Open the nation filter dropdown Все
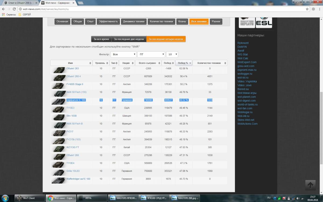The width and height of the screenshot is (323, 202). coord(123,54)
